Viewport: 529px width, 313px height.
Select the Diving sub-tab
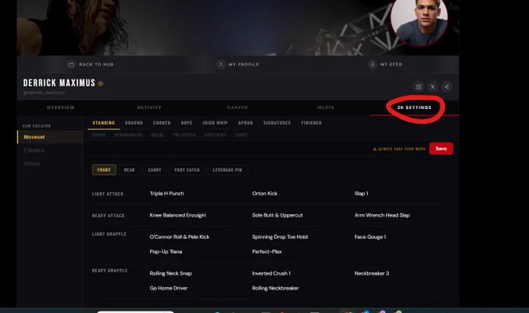(x=99, y=135)
